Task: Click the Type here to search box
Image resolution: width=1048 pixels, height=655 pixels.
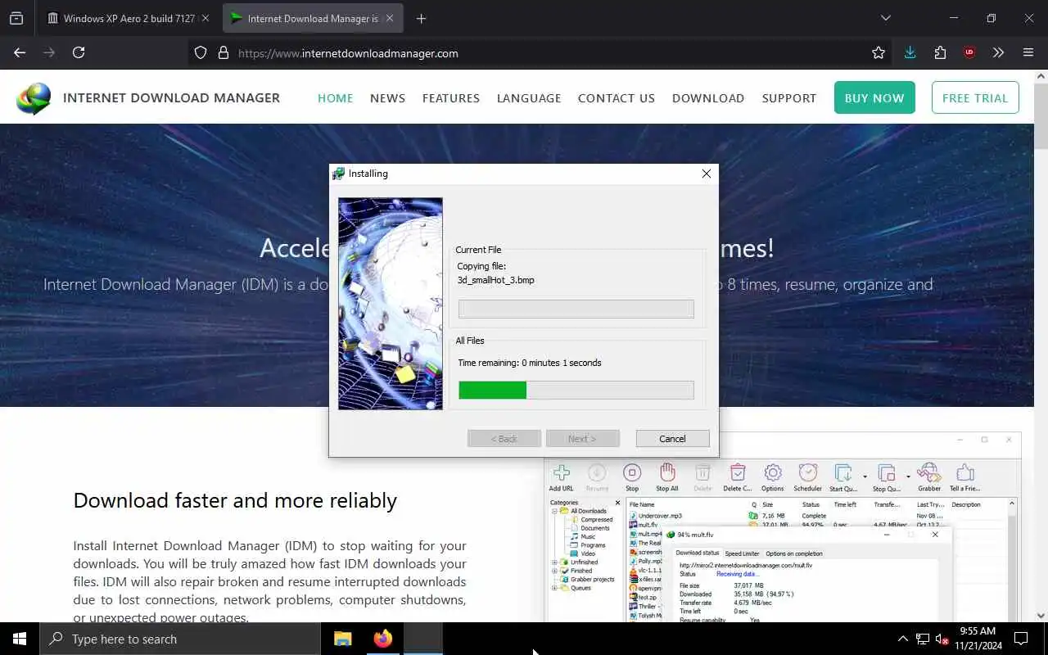Action: 180,639
